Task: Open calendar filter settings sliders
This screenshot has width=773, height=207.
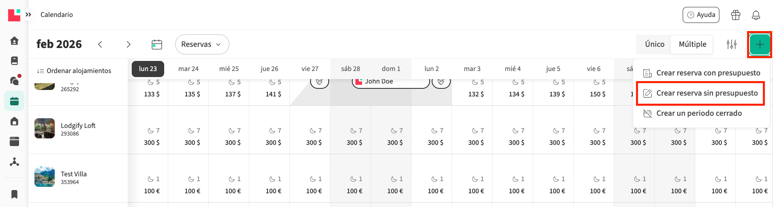Action: (x=731, y=44)
